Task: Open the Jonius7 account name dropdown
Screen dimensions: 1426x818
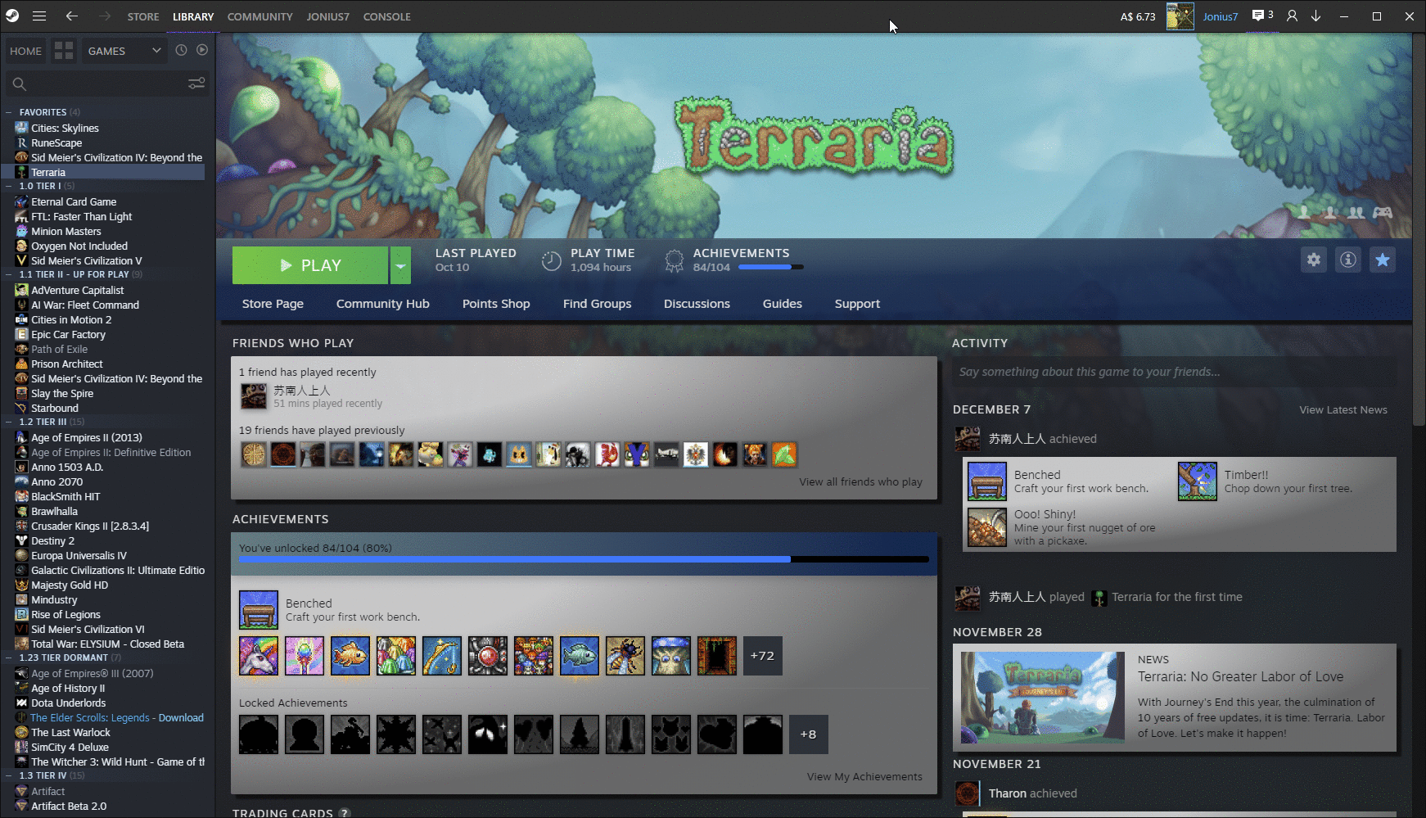Action: pos(1220,16)
